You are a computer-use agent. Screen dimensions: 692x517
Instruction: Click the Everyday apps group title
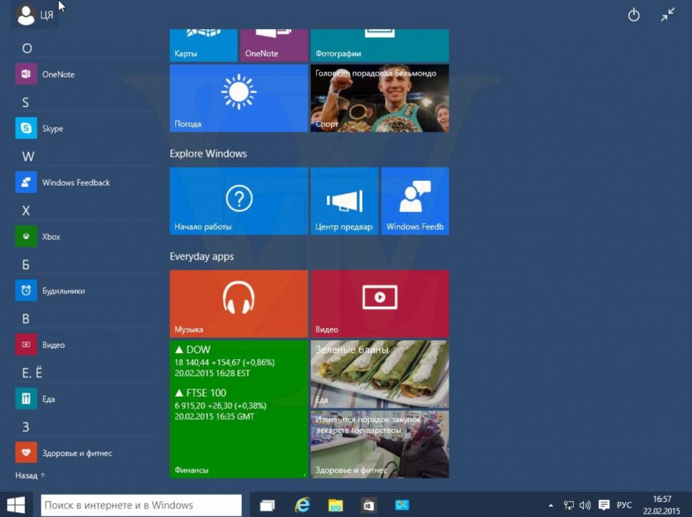pyautogui.click(x=201, y=256)
